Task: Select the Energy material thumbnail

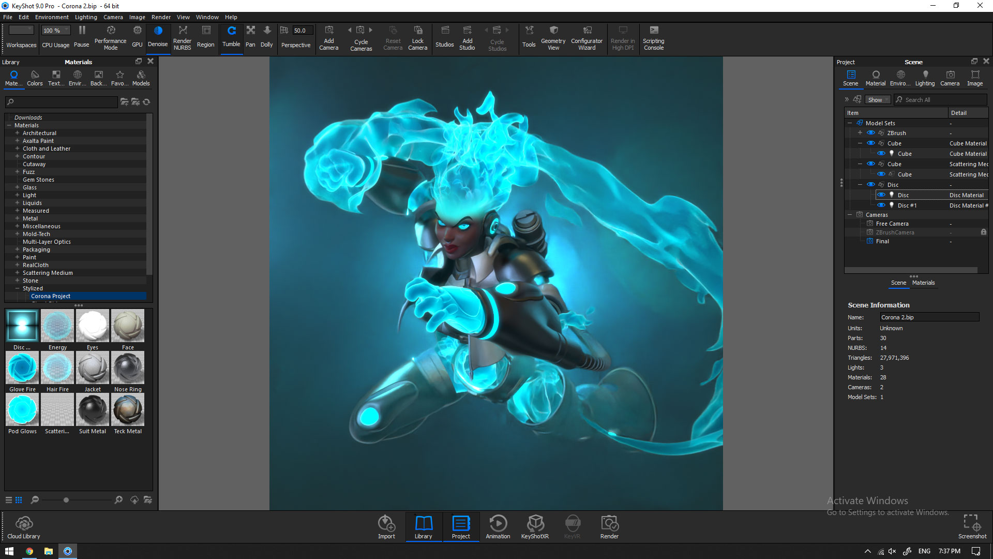Action: point(57,326)
